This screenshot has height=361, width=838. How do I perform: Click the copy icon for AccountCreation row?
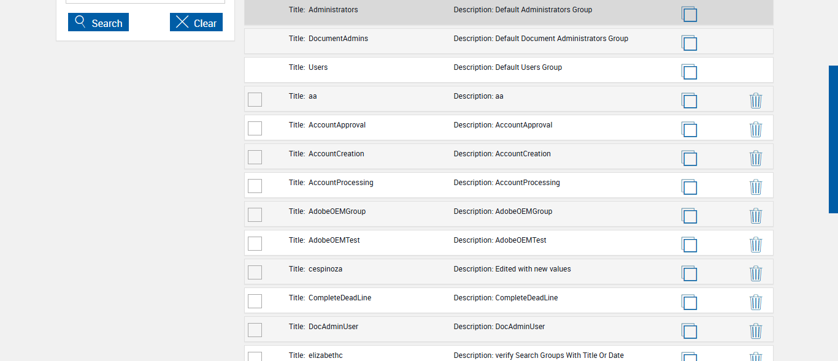[x=690, y=158]
